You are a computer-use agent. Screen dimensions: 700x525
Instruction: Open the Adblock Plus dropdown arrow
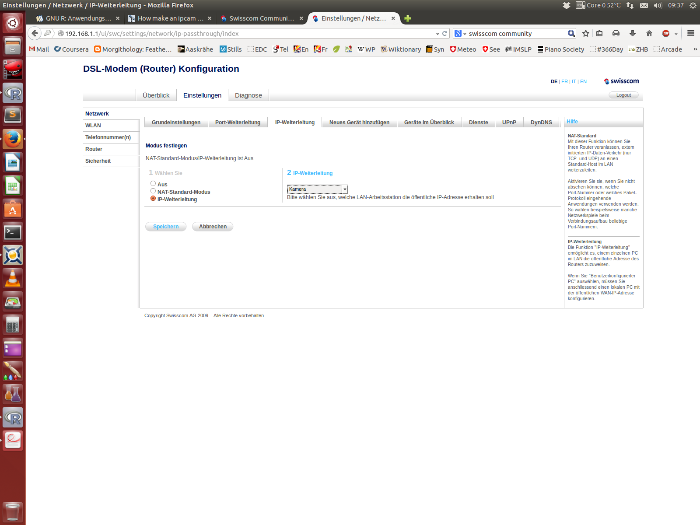[x=676, y=34]
